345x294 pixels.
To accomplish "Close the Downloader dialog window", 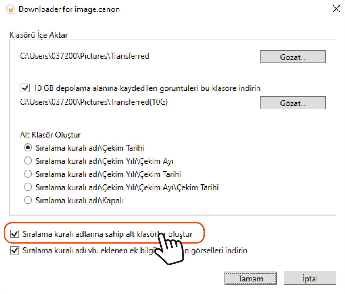I will pyautogui.click(x=336, y=9).
